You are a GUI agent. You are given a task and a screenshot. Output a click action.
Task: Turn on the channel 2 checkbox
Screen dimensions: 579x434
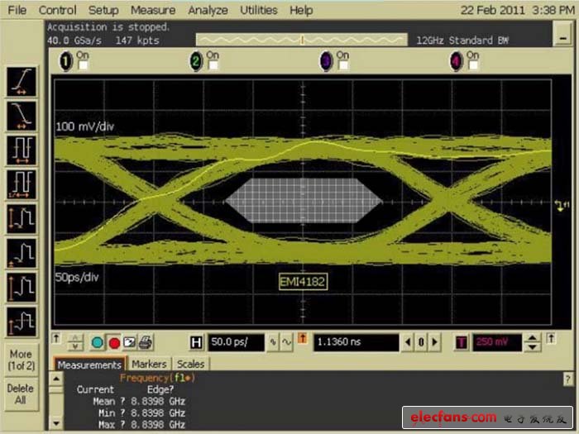tap(211, 64)
